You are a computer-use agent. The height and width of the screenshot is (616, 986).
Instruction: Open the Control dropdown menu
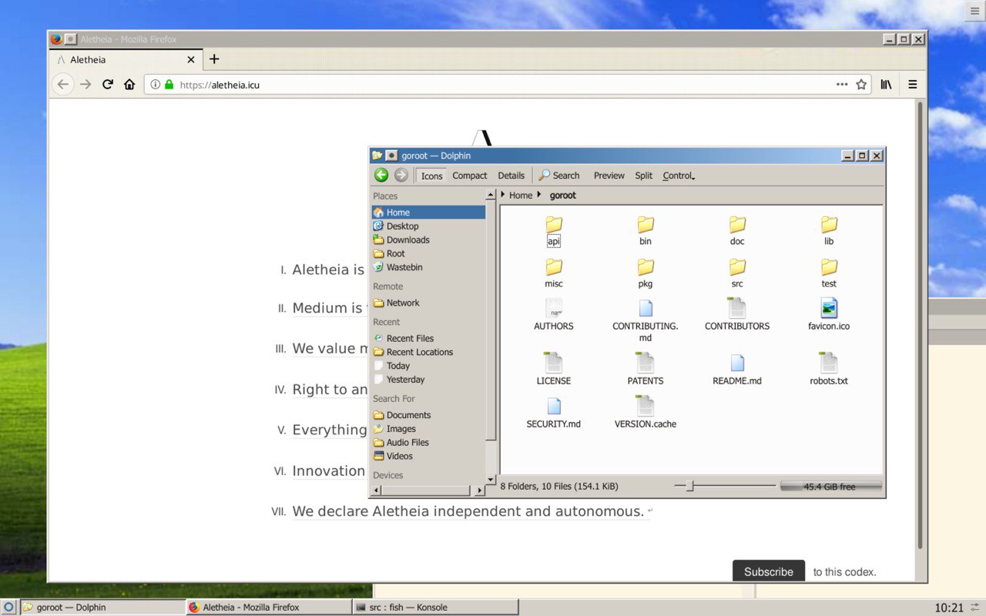pos(679,176)
